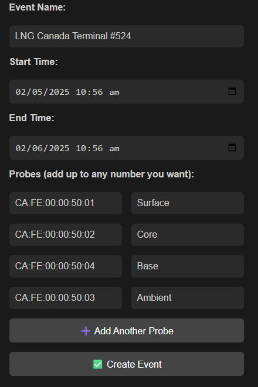The image size is (258, 387).
Task: Open the End Time calendar picker icon
Action: (232, 148)
